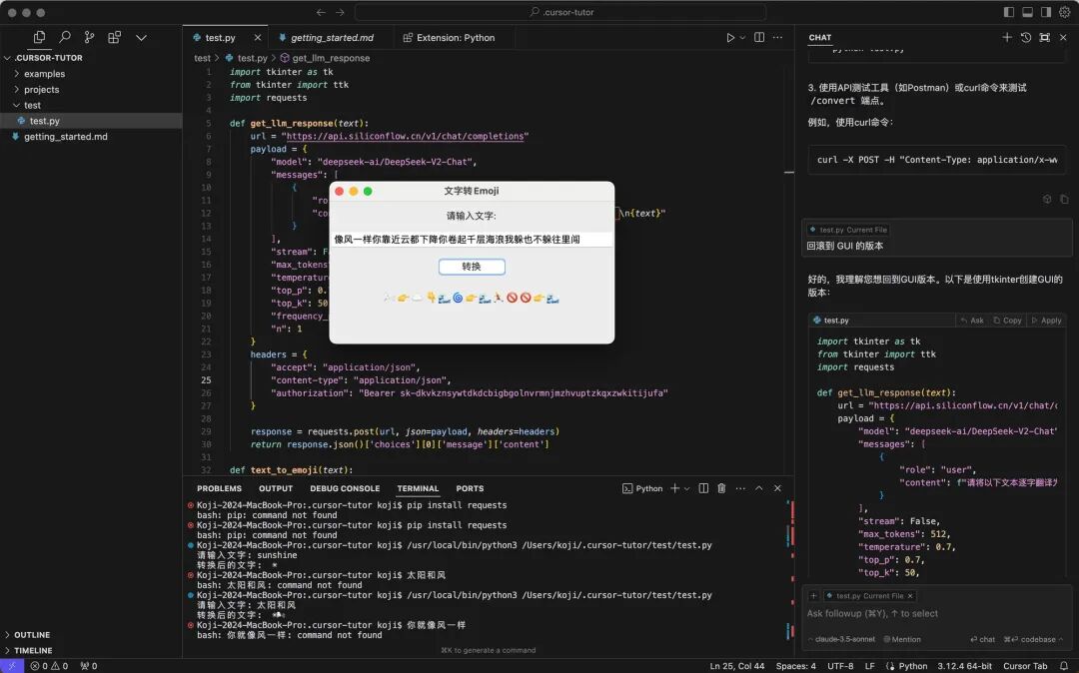The image size is (1079, 673).
Task: Go back with the navigation arrow
Action: [321, 12]
